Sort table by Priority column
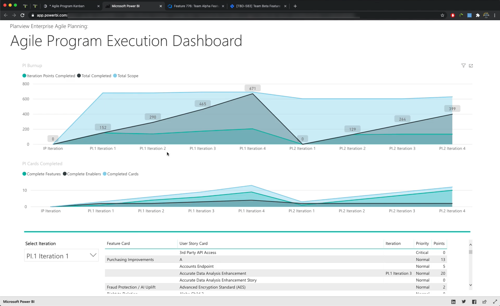 coord(422,244)
